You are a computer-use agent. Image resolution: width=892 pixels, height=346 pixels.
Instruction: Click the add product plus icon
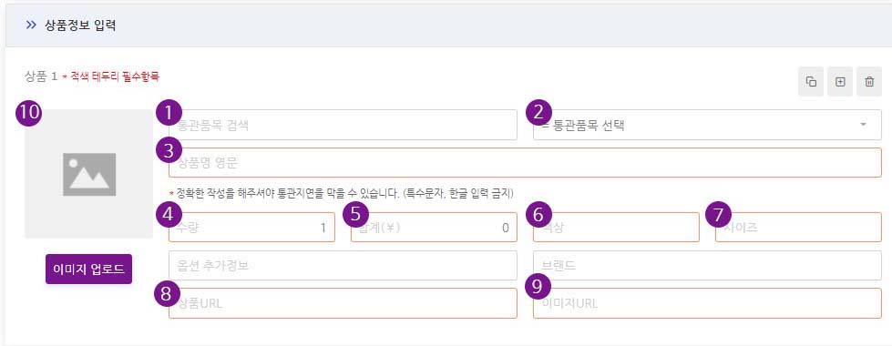click(840, 82)
